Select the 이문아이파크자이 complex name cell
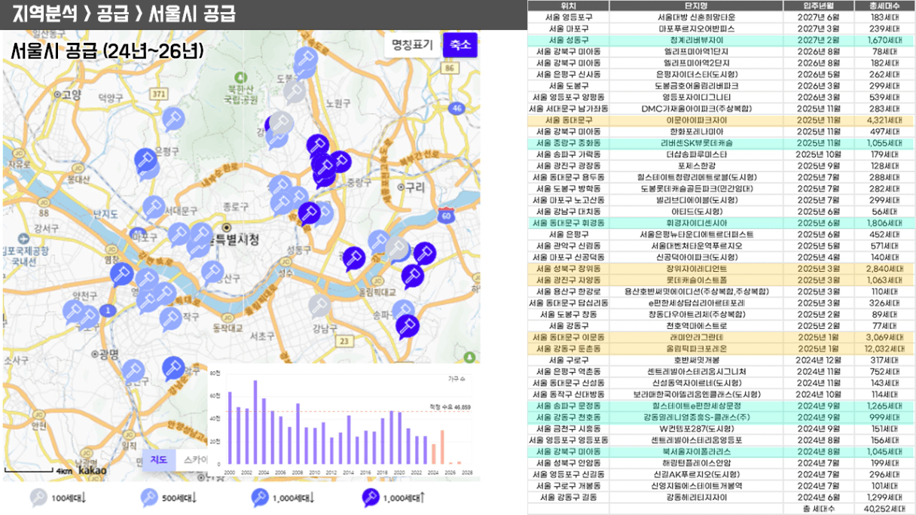The height and width of the screenshot is (515, 916). (697, 120)
